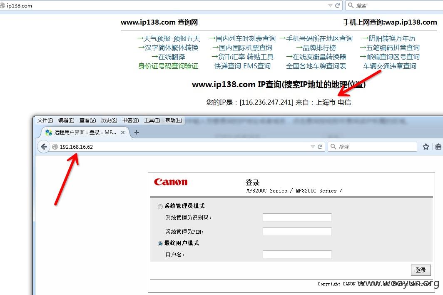Open the 工具(T) menu
Screen dimensions: 443x295
click(x=152, y=120)
